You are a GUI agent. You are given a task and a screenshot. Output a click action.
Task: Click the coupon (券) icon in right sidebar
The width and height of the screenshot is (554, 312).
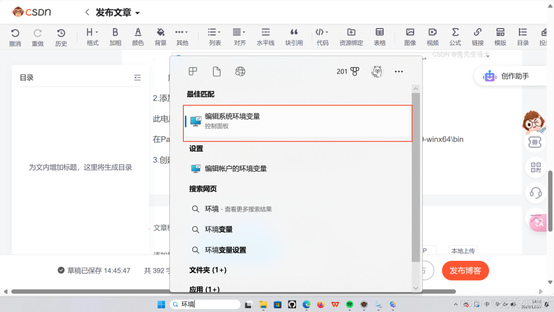[535, 142]
